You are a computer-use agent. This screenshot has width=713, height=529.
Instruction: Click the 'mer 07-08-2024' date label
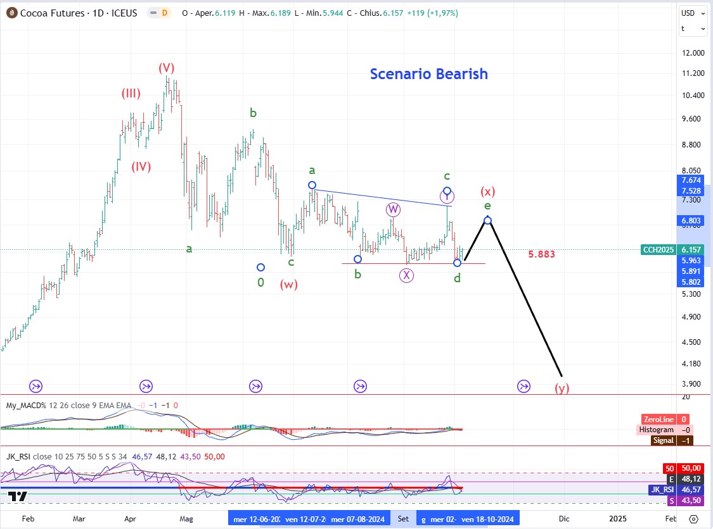pyautogui.click(x=358, y=519)
